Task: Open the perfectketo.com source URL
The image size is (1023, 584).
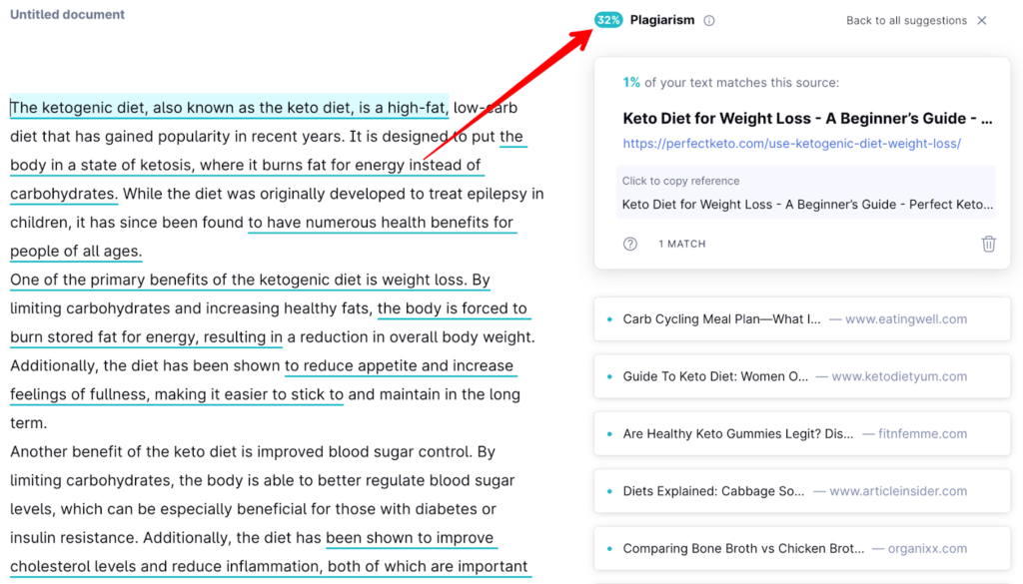Action: pos(791,143)
